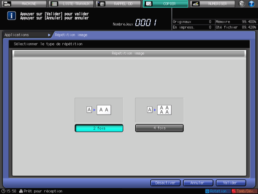Click the 2 fois layout preview image

[99, 110]
